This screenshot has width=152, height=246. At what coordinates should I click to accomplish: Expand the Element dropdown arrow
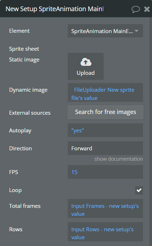(x=137, y=31)
